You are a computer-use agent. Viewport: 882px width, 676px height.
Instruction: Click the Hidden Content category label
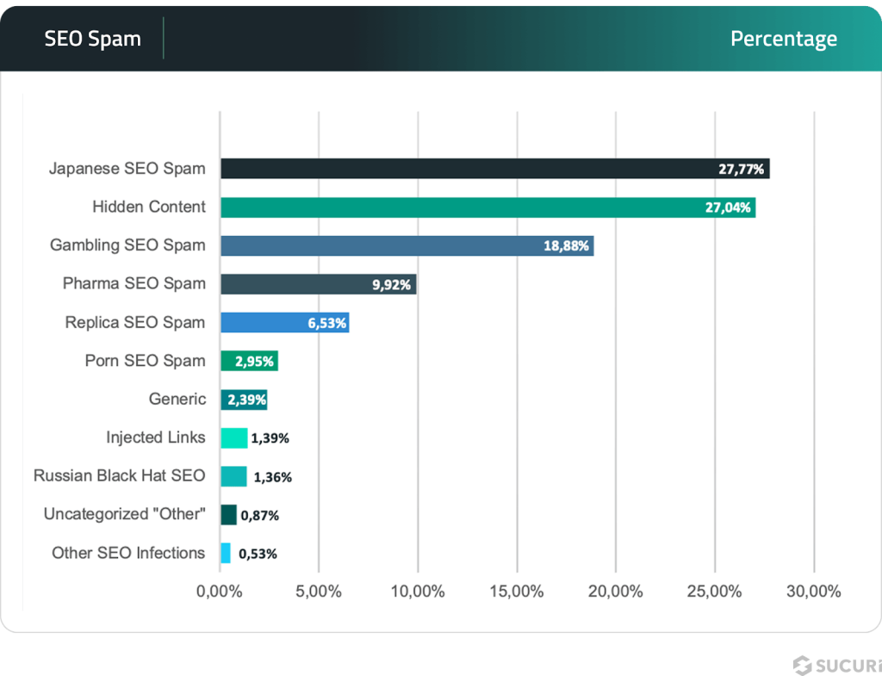click(x=149, y=207)
